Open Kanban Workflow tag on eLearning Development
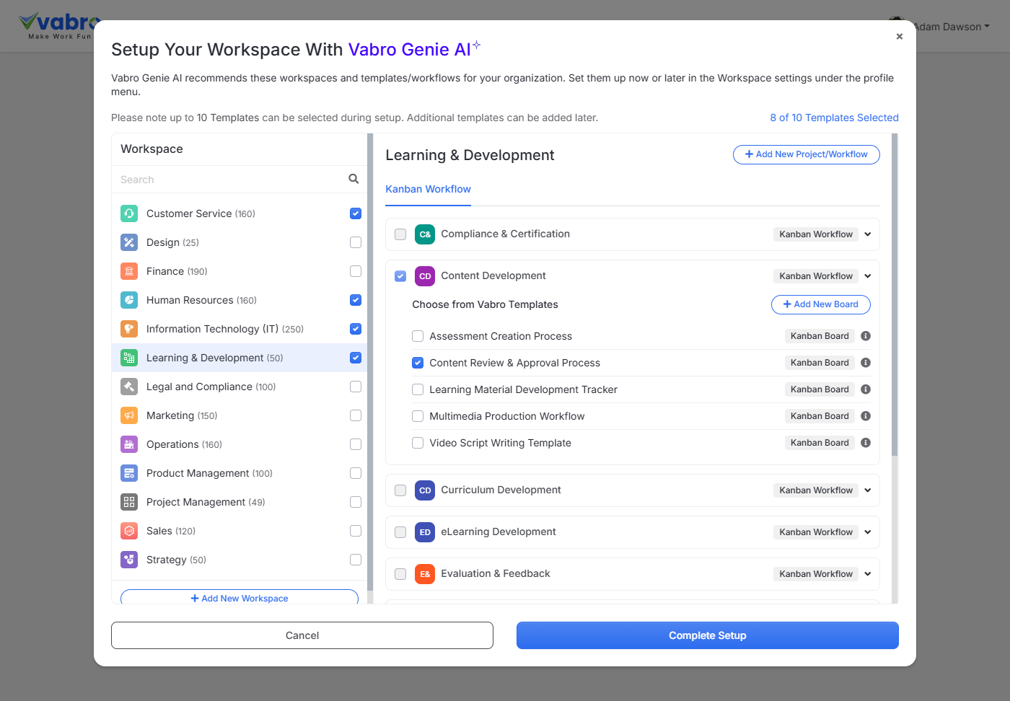 816,532
